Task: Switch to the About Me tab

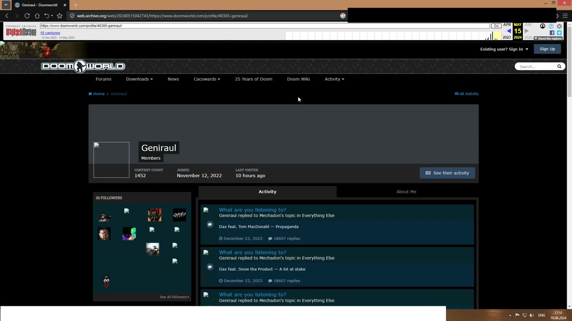Action: tap(406, 192)
